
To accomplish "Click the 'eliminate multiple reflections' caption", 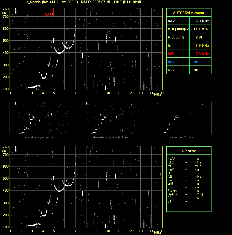I will [x=110, y=137].
